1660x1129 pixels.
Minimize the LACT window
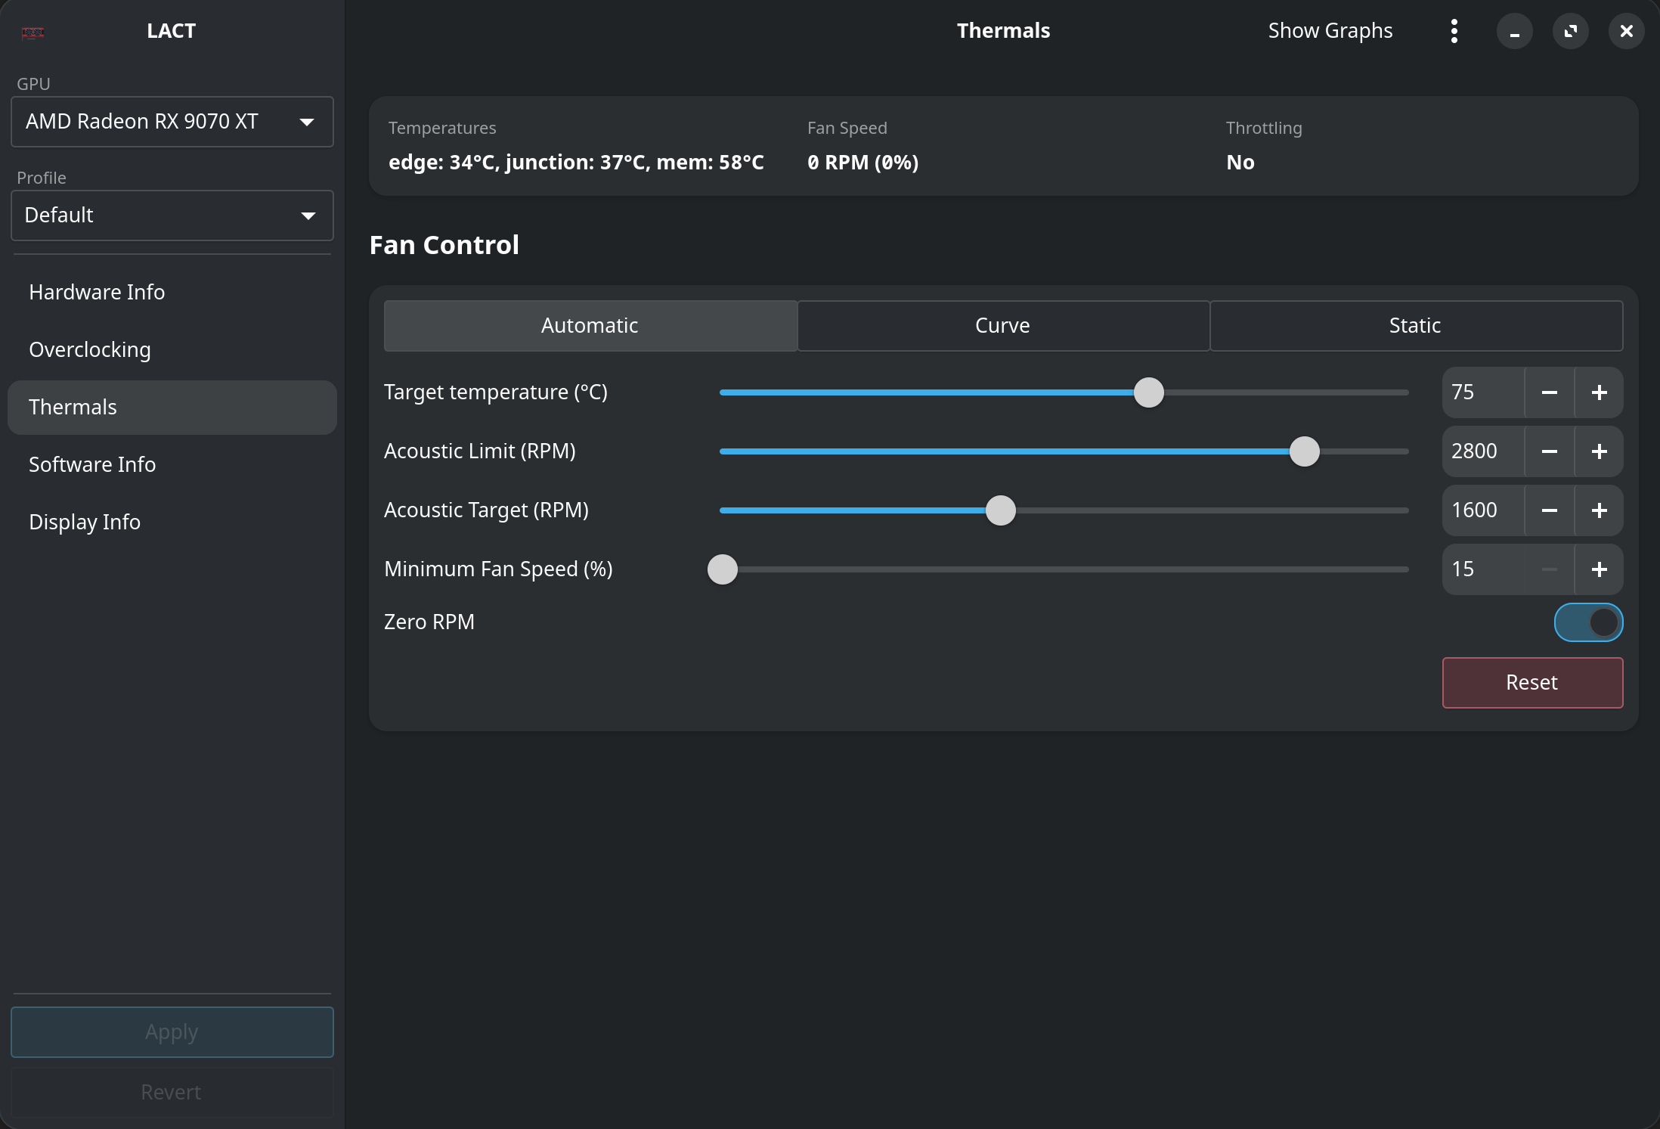click(1514, 31)
